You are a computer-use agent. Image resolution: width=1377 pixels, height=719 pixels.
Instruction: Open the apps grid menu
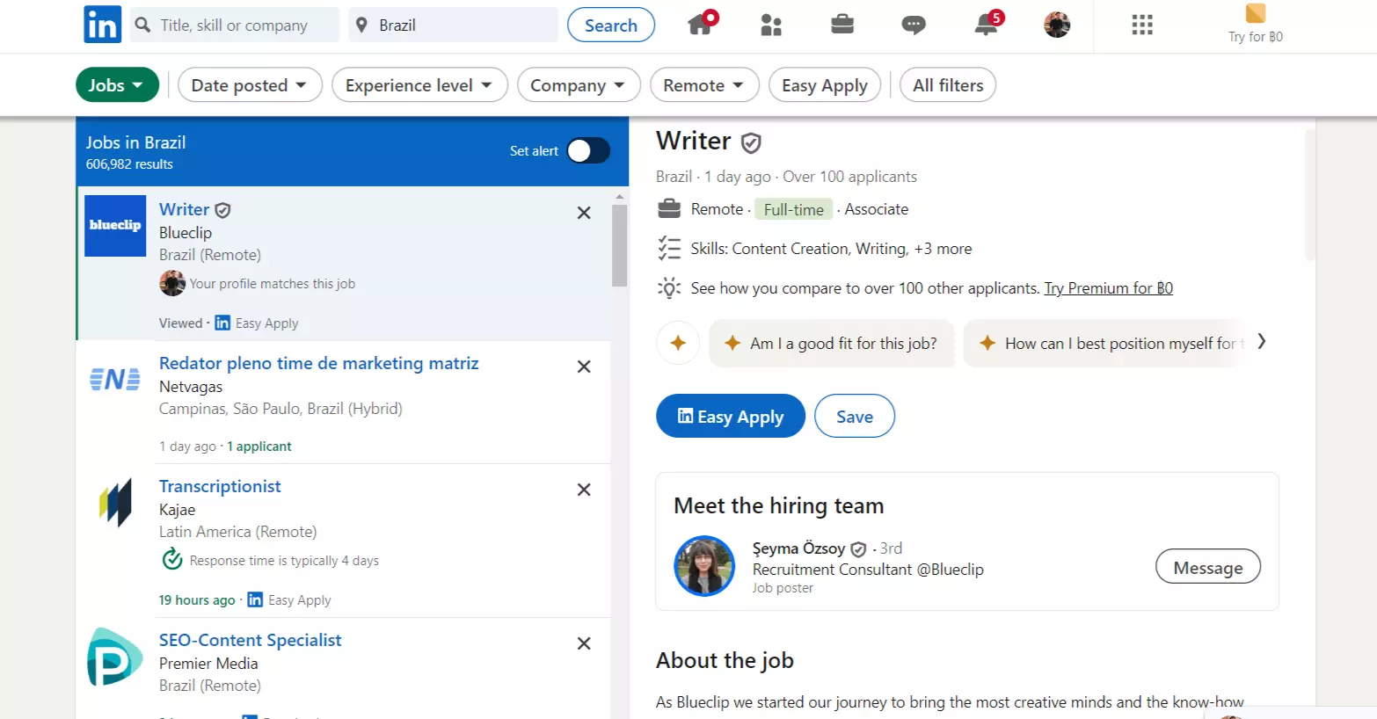(1142, 25)
